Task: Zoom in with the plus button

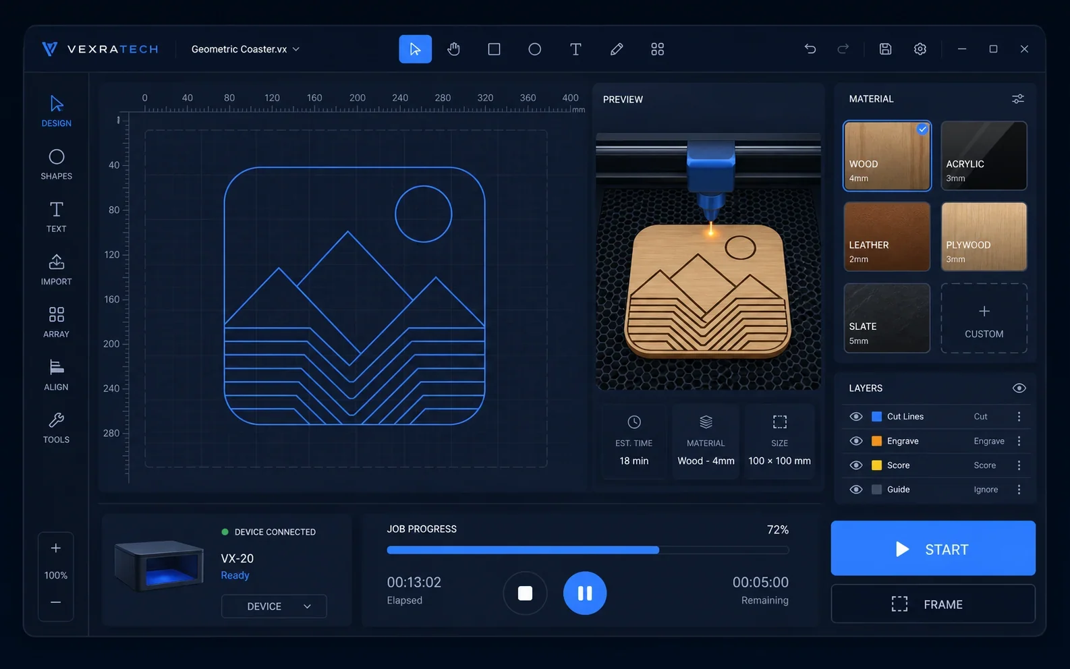Action: (56, 548)
